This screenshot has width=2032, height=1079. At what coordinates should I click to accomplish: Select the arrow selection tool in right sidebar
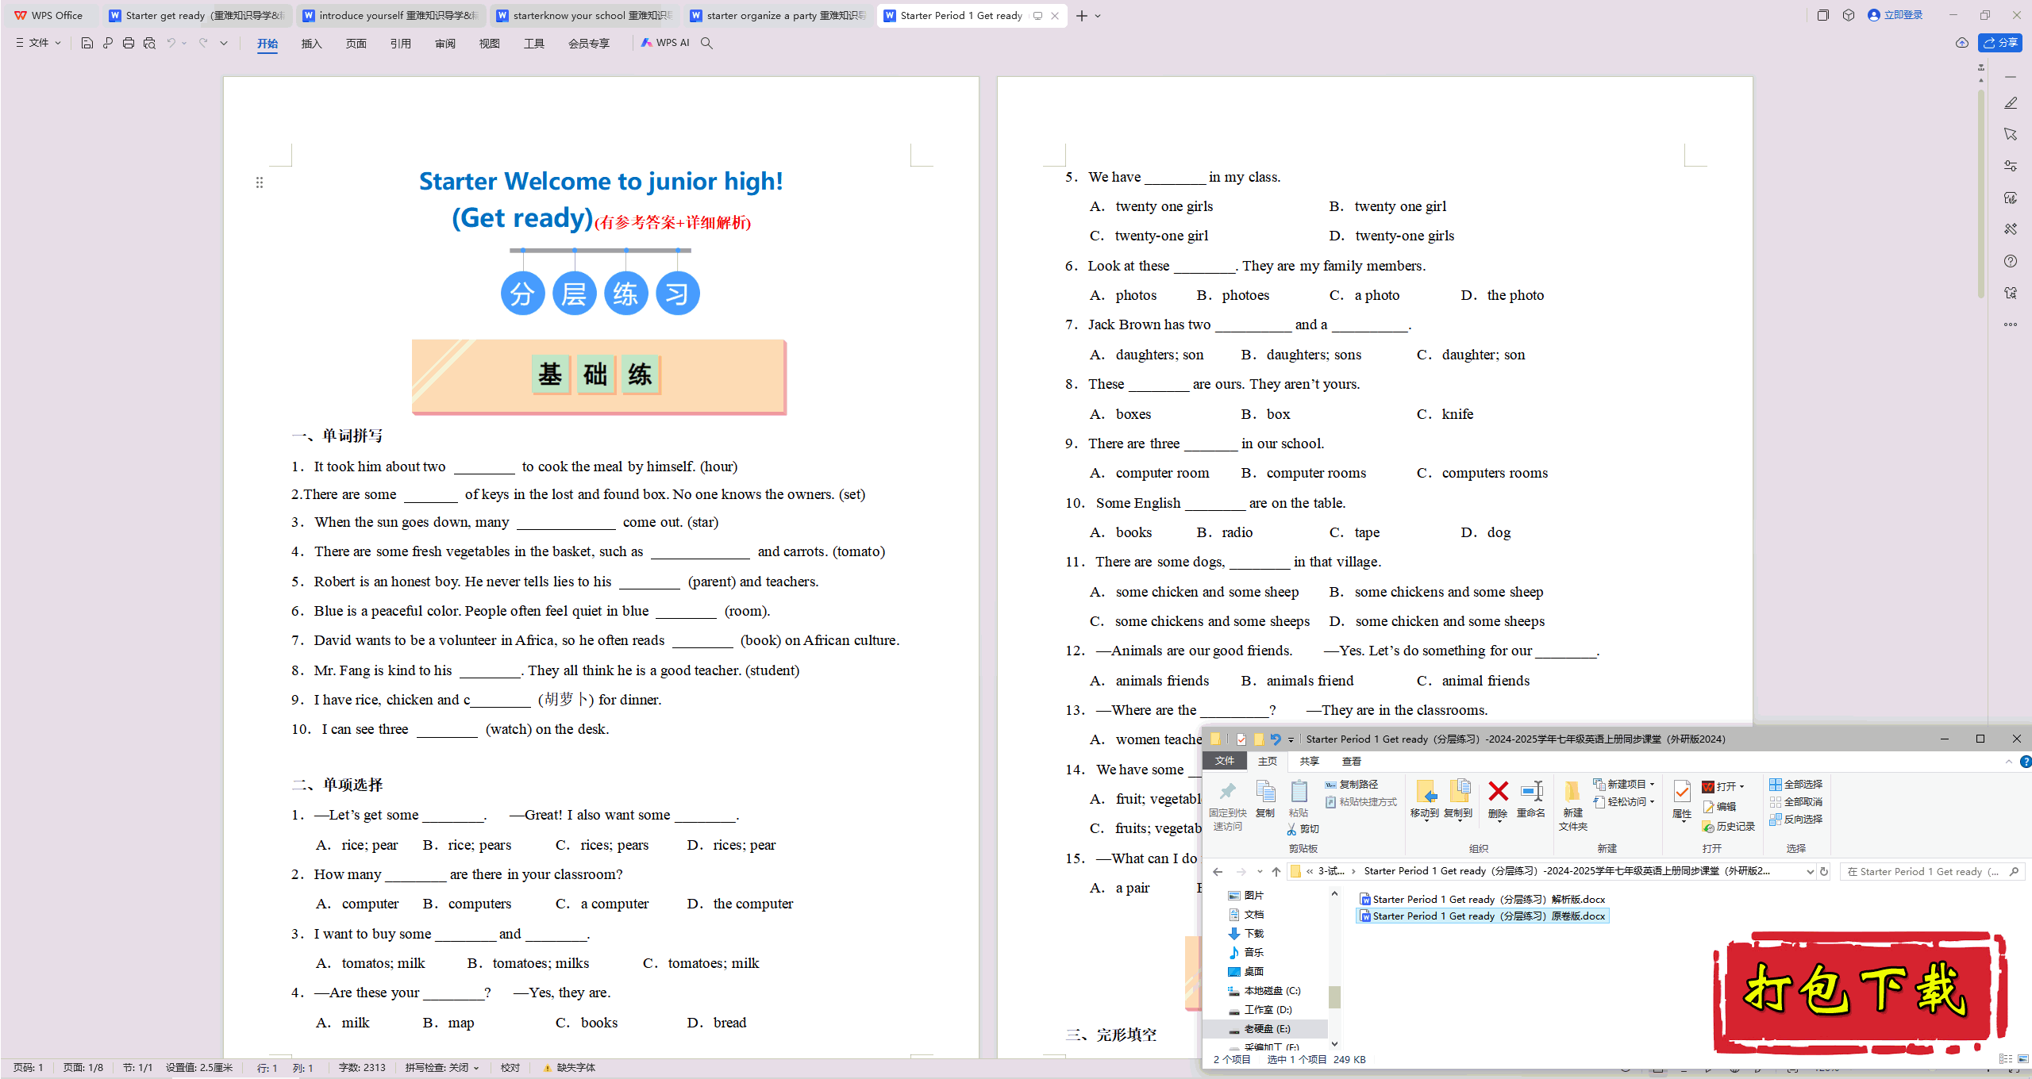pyautogui.click(x=2010, y=134)
